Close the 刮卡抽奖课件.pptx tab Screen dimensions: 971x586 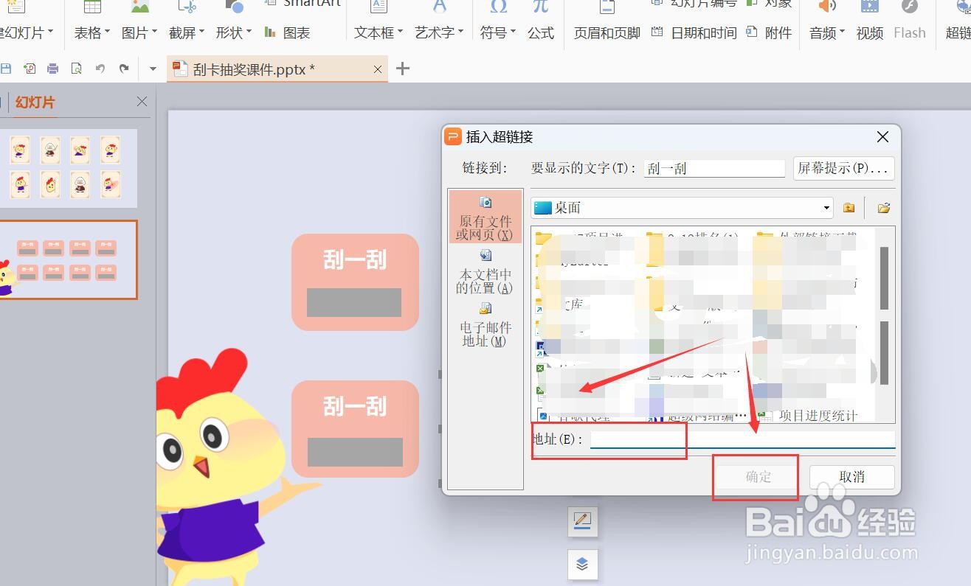pyautogui.click(x=378, y=69)
